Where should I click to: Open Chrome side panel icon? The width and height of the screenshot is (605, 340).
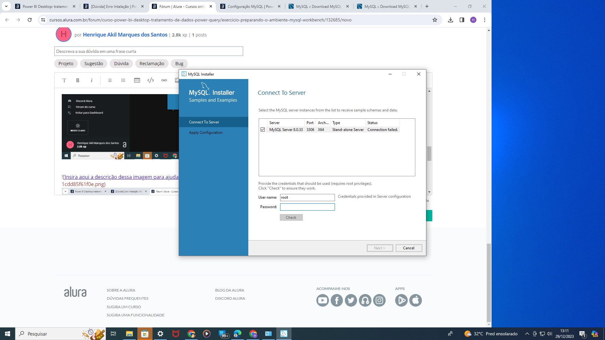tap(462, 20)
